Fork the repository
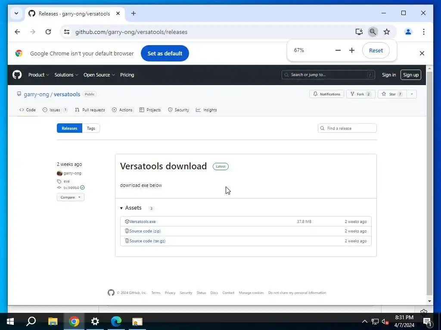The width and height of the screenshot is (441, 330). pyautogui.click(x=360, y=94)
